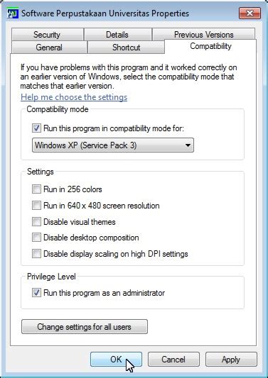This screenshot has width=268, height=378.
Task: Open Help me choose the settings link
Action: [74, 97]
